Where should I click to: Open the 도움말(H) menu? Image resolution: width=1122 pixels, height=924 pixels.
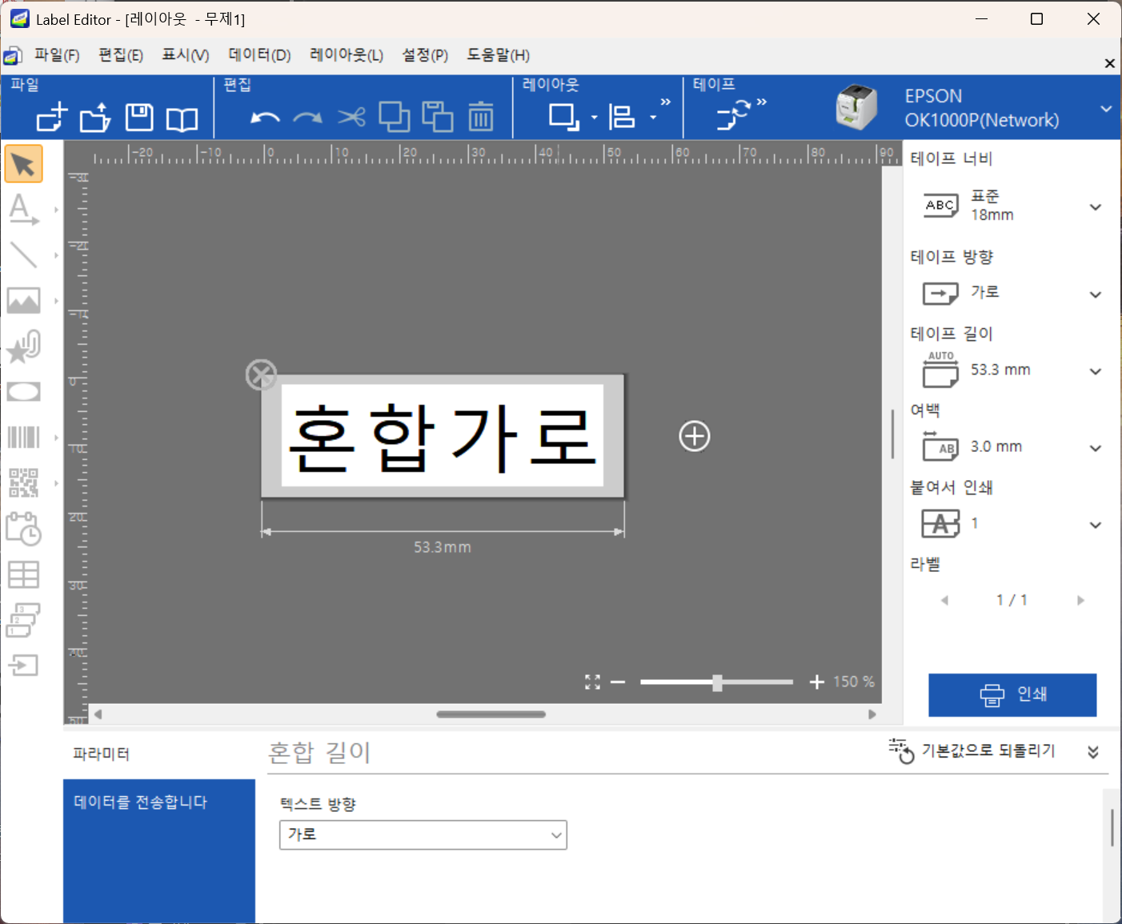tap(499, 55)
